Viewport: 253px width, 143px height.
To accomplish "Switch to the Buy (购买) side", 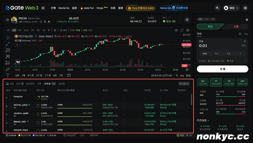I will tap(210, 27).
